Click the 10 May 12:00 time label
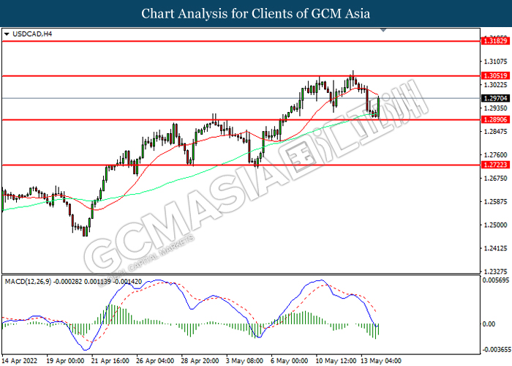Screen dimensions: 512x366 (336, 361)
